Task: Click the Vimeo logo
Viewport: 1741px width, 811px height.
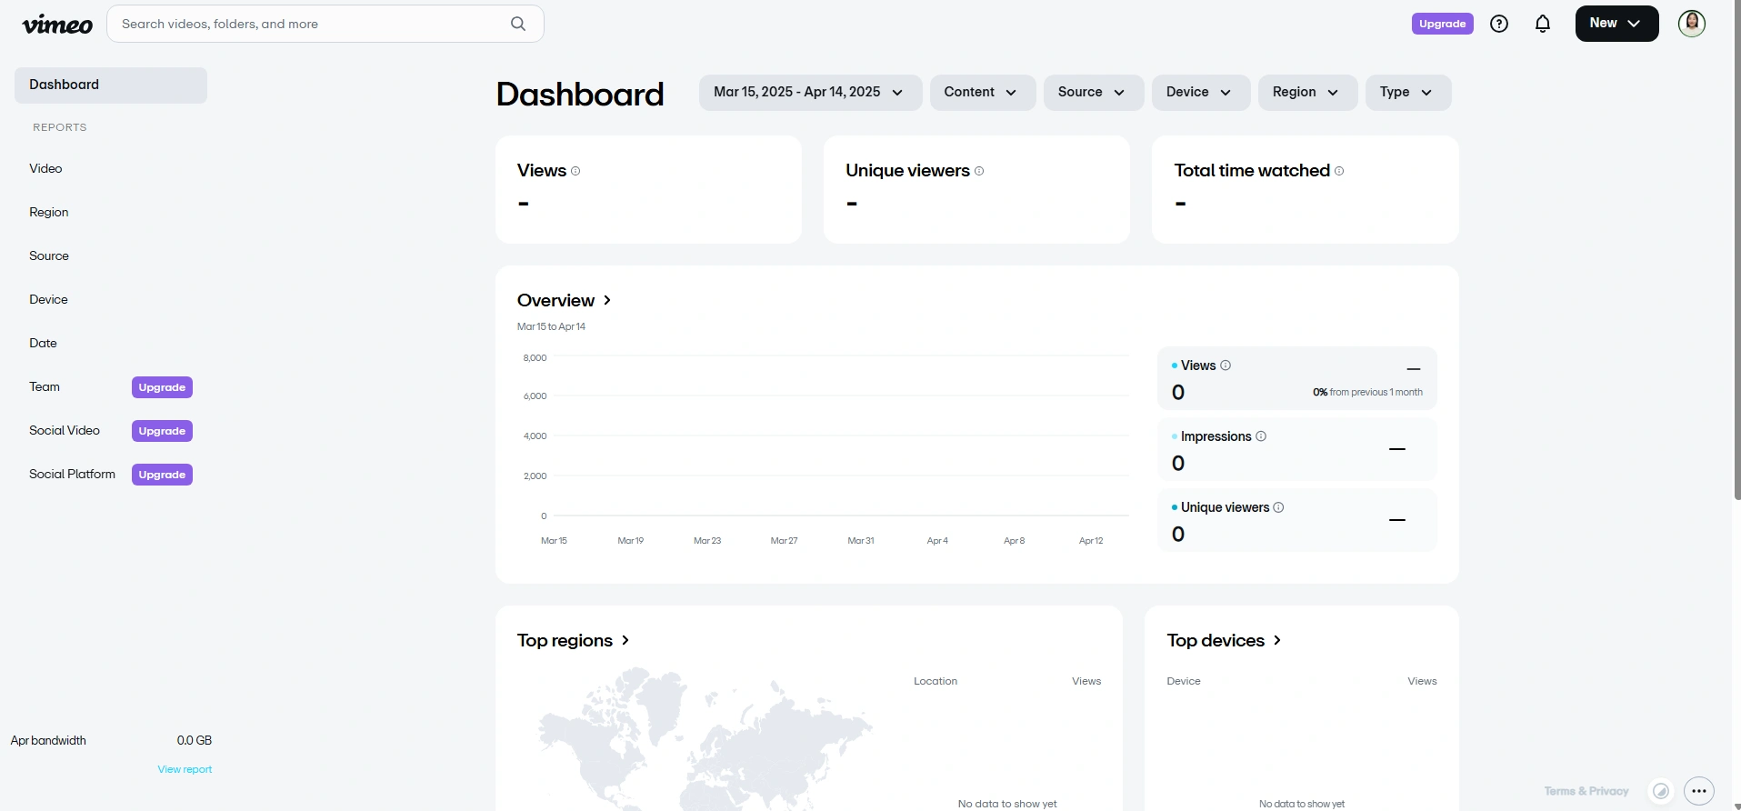Action: coord(57,25)
